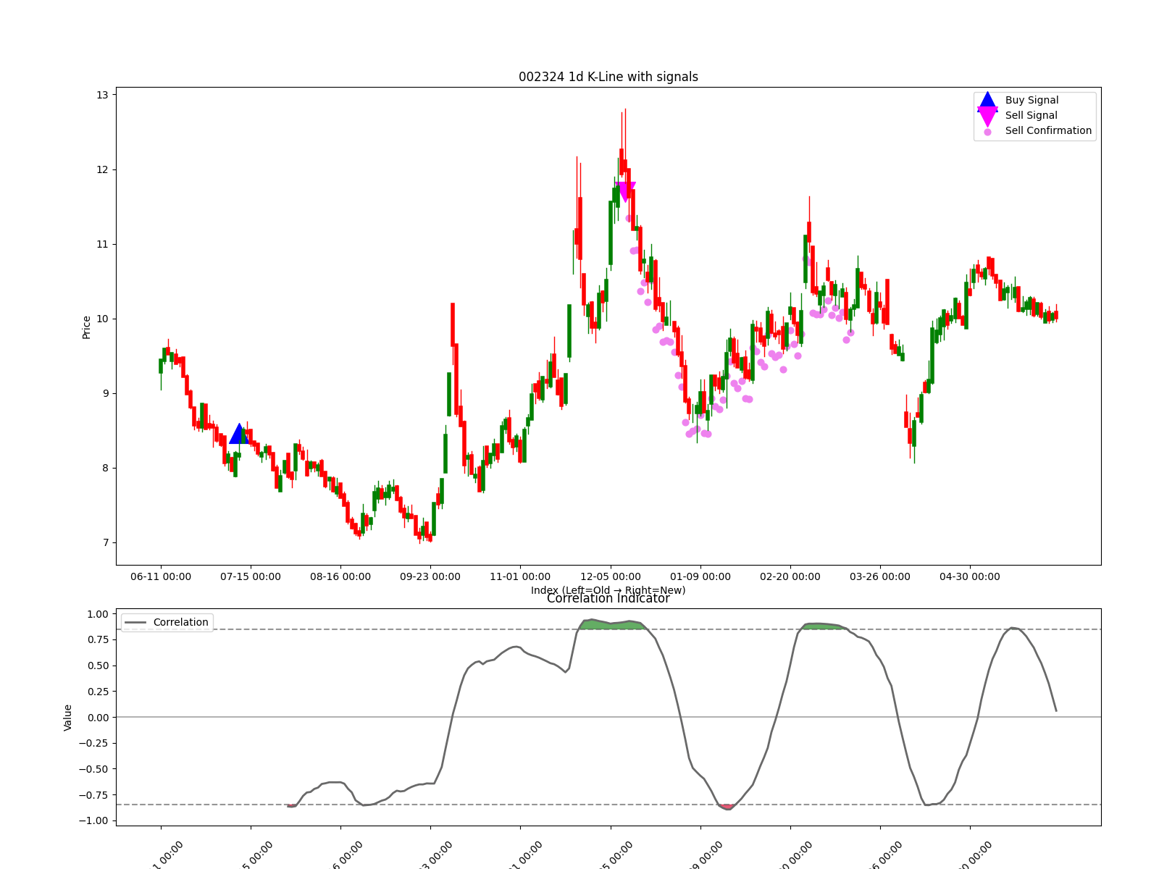Click the '09-23 00:00' x-axis tick label

pyautogui.click(x=430, y=576)
